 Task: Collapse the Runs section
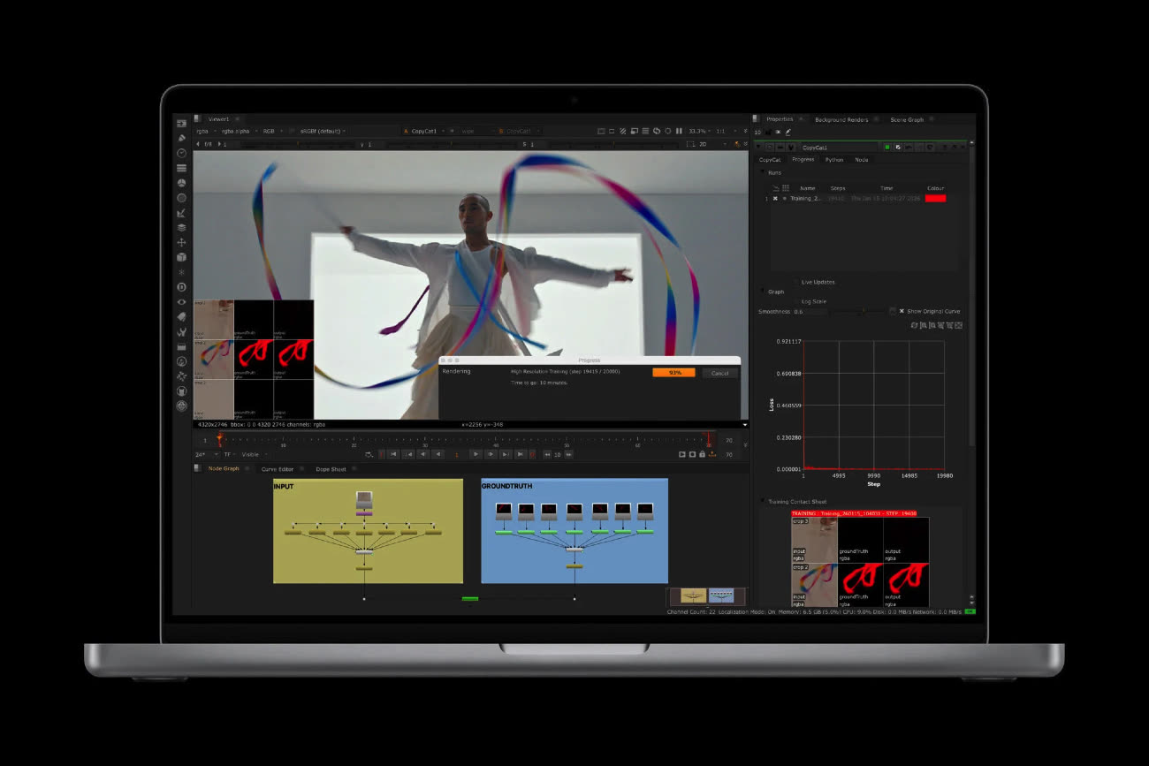pos(763,173)
